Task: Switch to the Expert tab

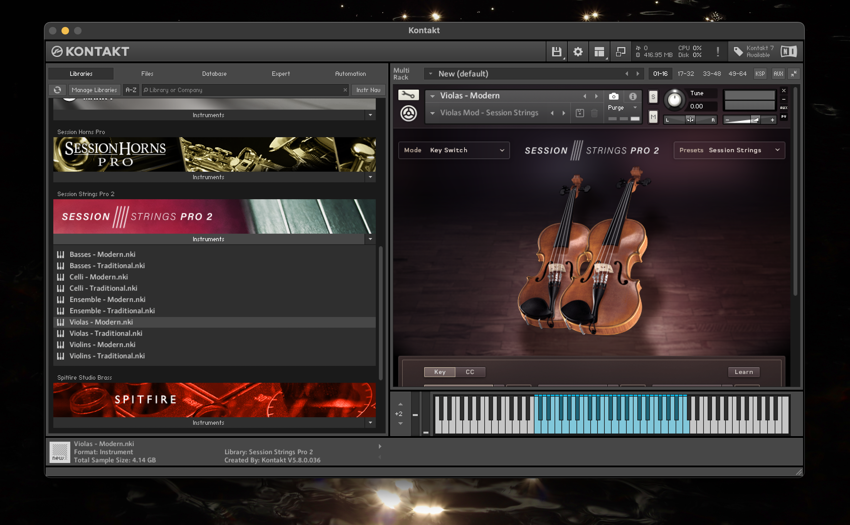Action: click(x=280, y=74)
